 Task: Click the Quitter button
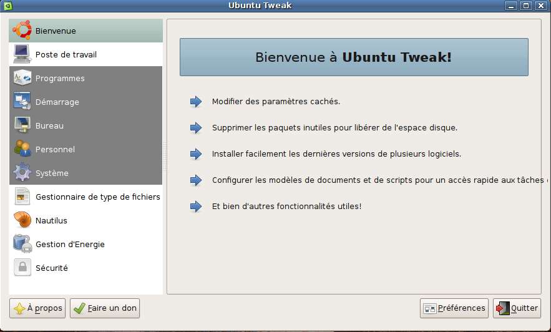tap(517, 308)
